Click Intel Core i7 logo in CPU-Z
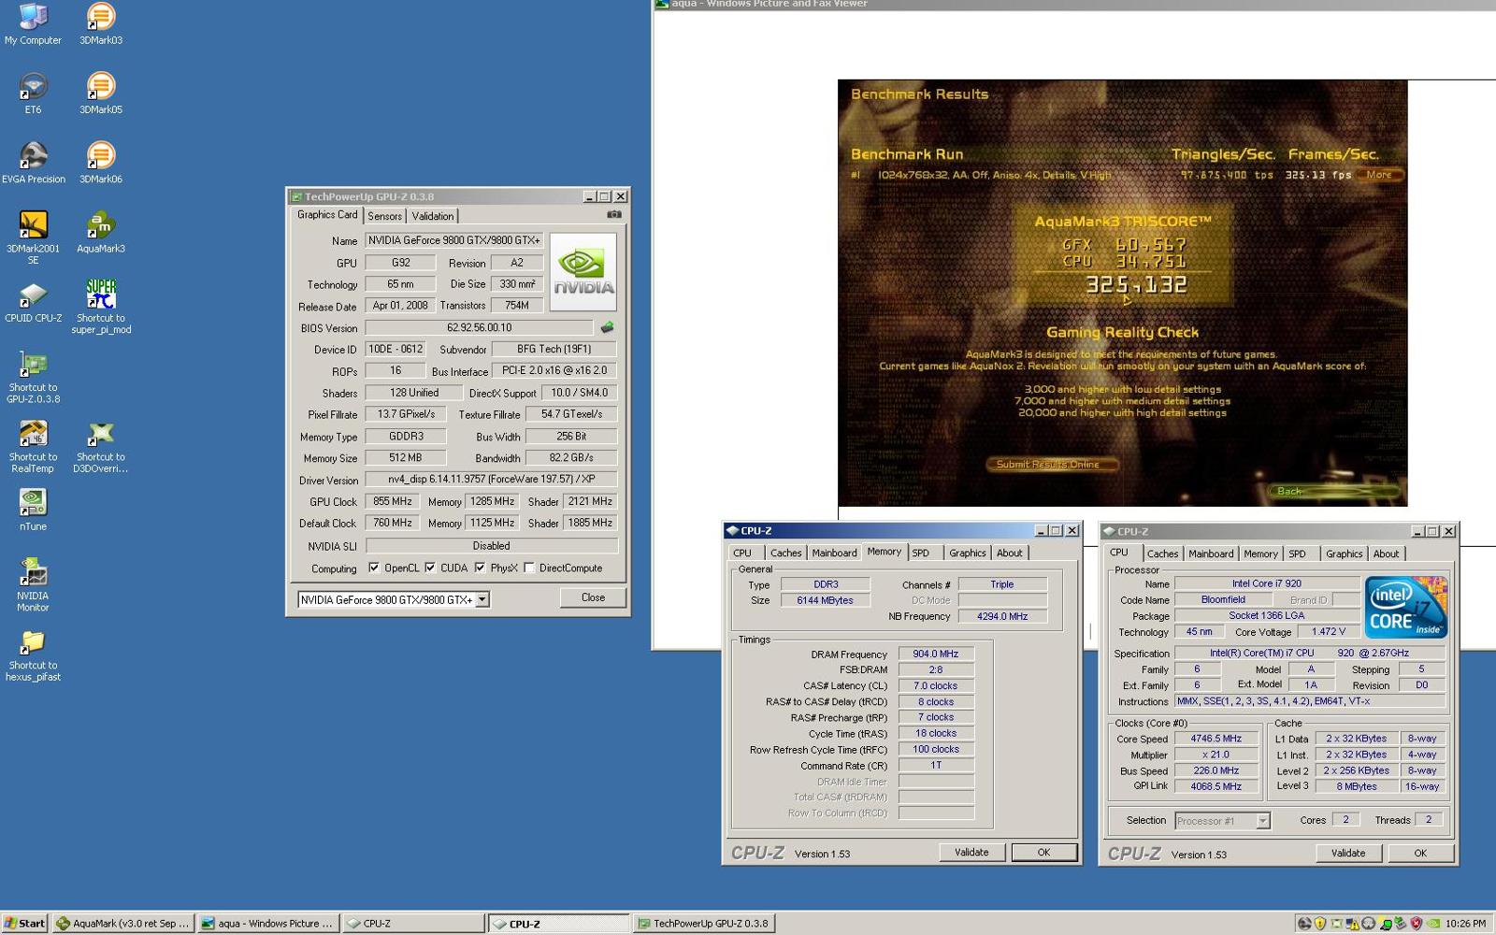The height and width of the screenshot is (935, 1496). point(1406,607)
